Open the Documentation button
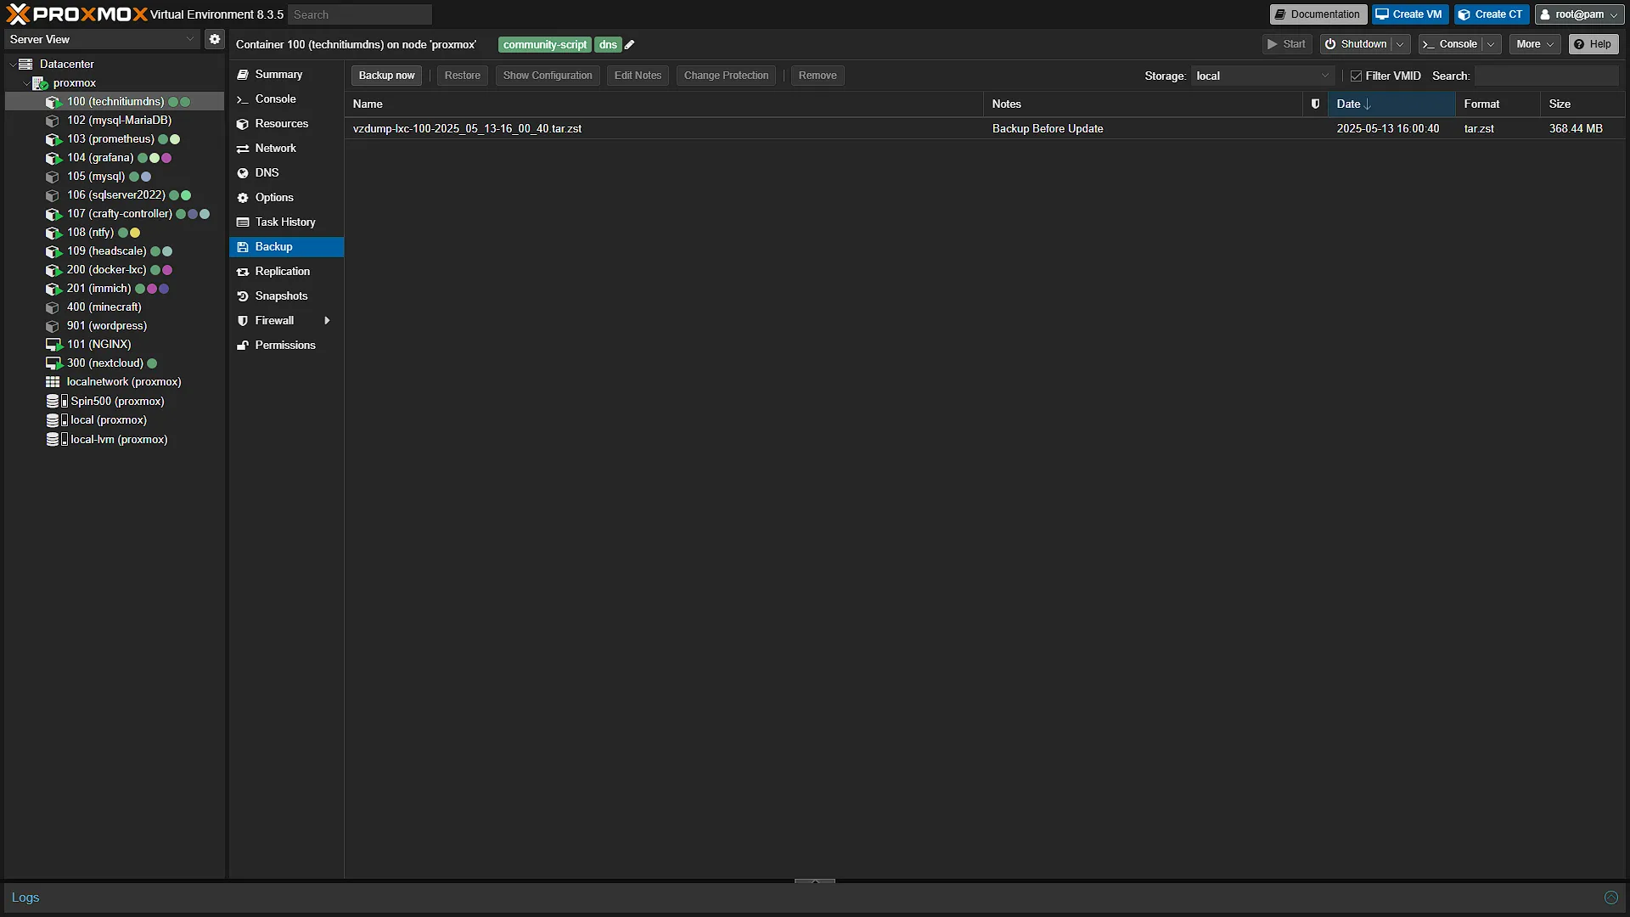The height and width of the screenshot is (917, 1630). [x=1318, y=14]
